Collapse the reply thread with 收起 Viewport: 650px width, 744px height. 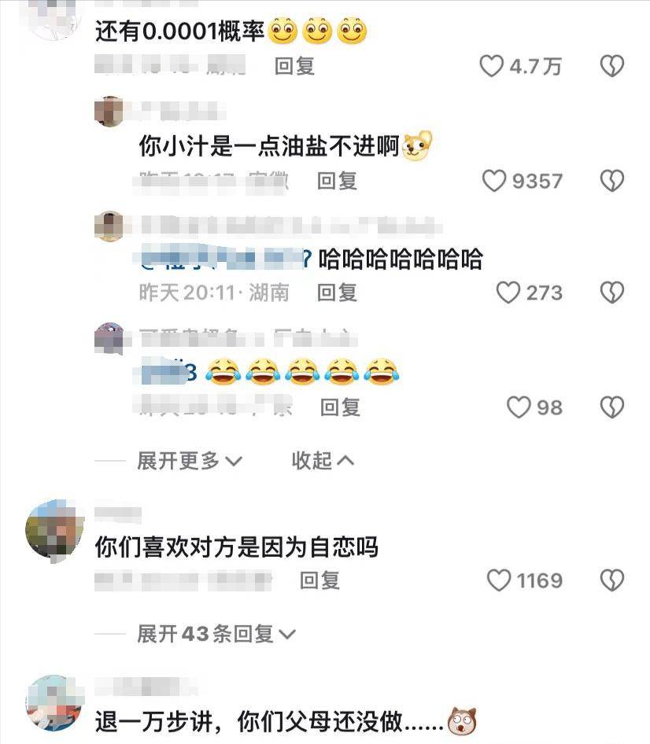pos(323,461)
